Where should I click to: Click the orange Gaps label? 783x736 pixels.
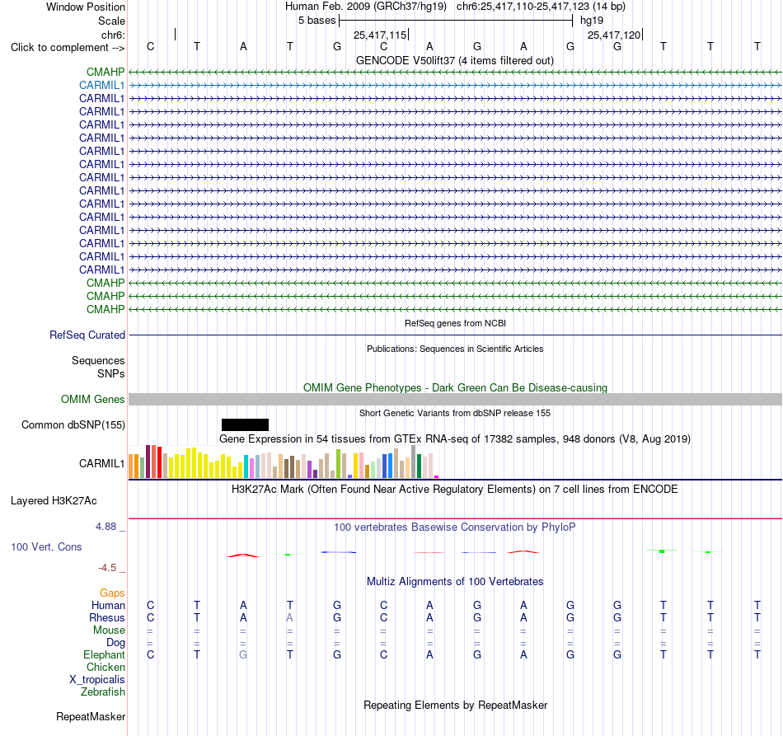tap(112, 593)
